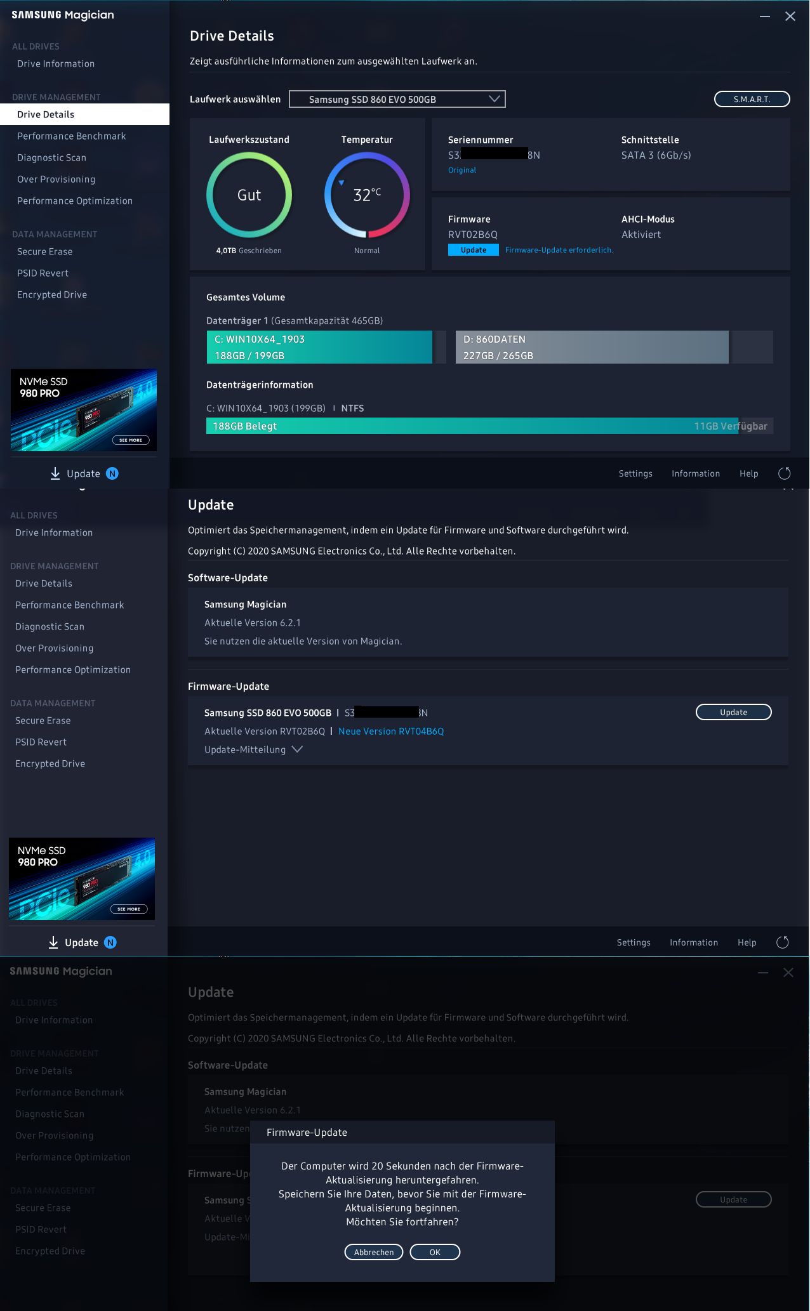Click the download icon beside Update in the Drive Details window
The height and width of the screenshot is (1311, 810).
coord(55,473)
